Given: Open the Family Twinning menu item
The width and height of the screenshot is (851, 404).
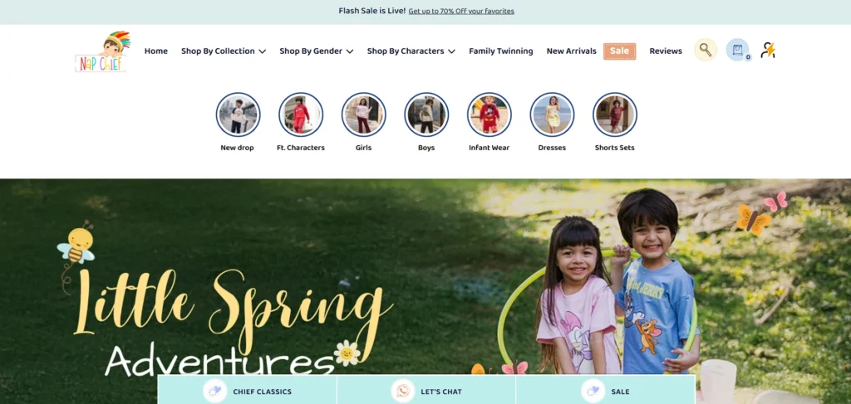Looking at the screenshot, I should pyautogui.click(x=501, y=51).
